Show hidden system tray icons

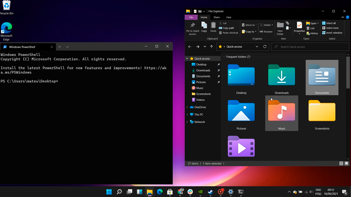point(289,192)
